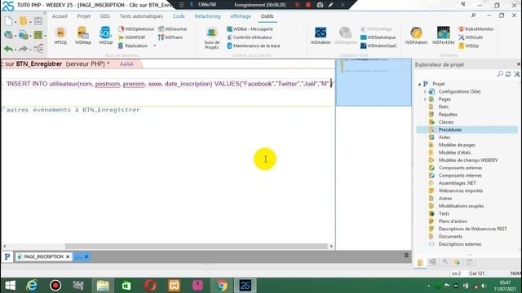Image resolution: width=522 pixels, height=293 pixels.
Task: Expand the Configurations (Site) node
Action: [425, 91]
